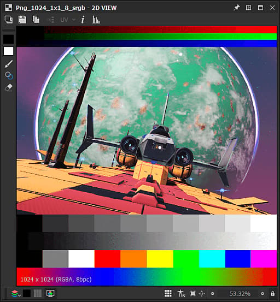This screenshot has height=302, width=280.
Task: Toggle the three-by-three grid icon
Action: [168, 293]
